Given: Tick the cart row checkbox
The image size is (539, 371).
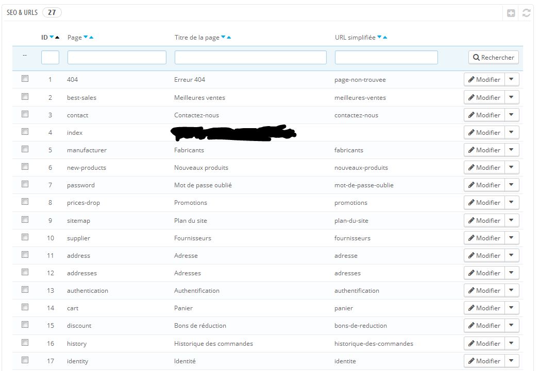Looking at the screenshot, I should [25, 307].
